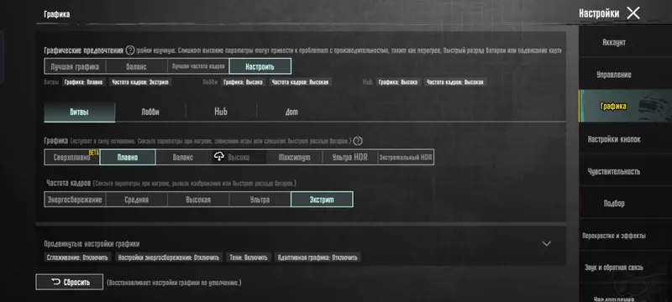Viewport: 672px width, 302px height.
Task: Click Тени: Включить chip
Action: [x=249, y=257]
